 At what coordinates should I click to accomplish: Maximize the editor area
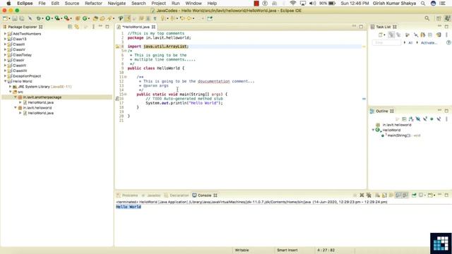tap(361, 27)
